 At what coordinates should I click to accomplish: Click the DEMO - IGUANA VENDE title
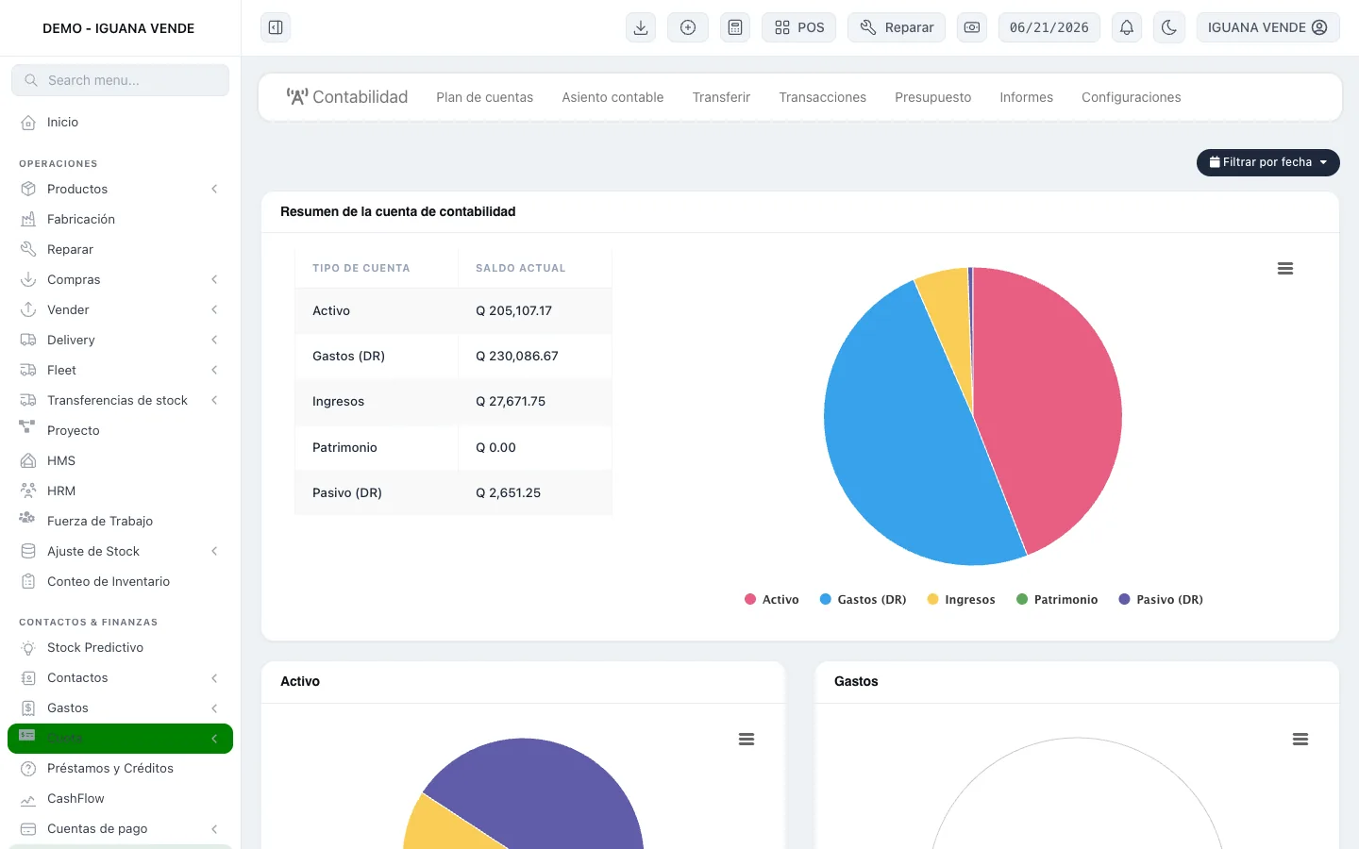(119, 28)
